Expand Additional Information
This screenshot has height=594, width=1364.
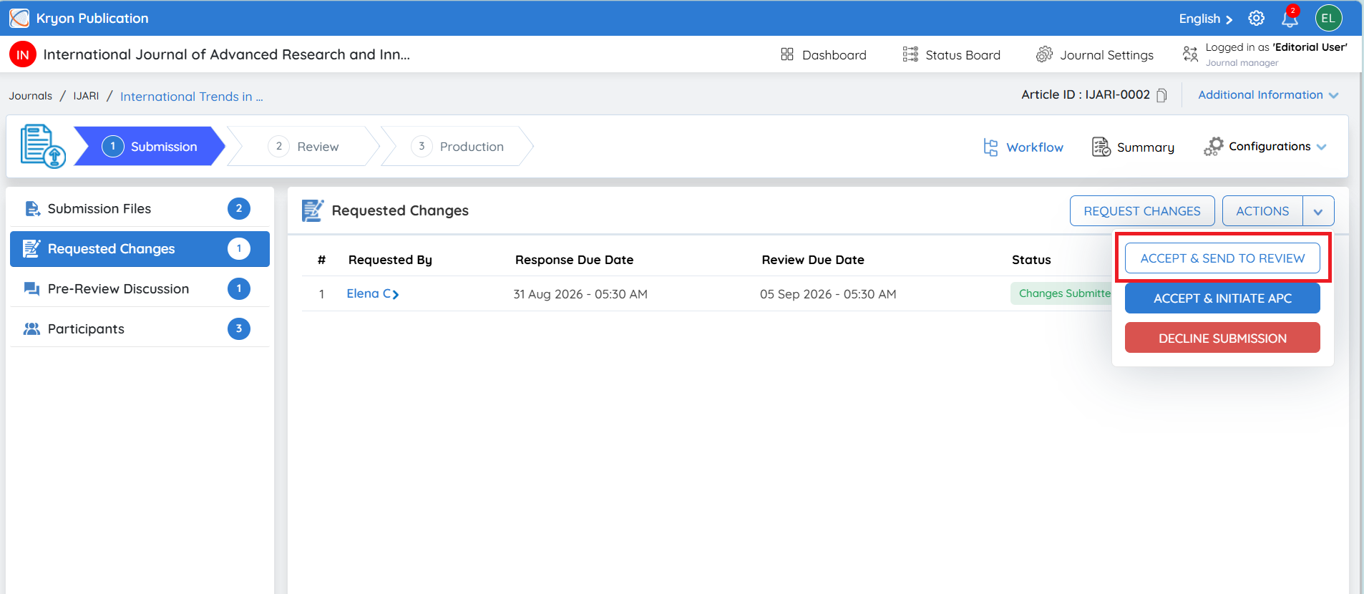(1268, 95)
